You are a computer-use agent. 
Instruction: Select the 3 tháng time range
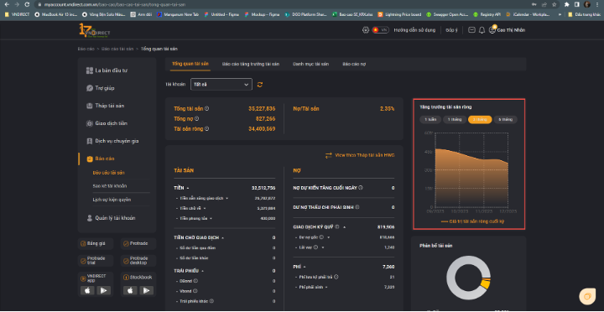pyautogui.click(x=480, y=119)
